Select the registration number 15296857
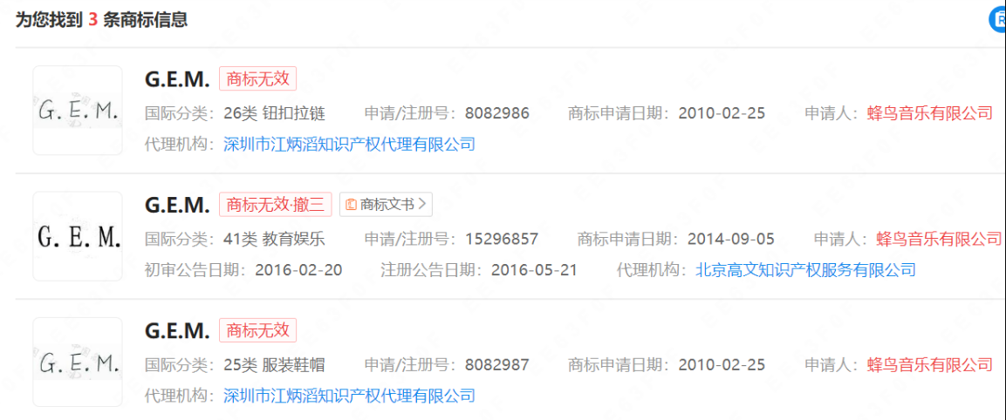The image size is (1006, 420). coord(502,239)
